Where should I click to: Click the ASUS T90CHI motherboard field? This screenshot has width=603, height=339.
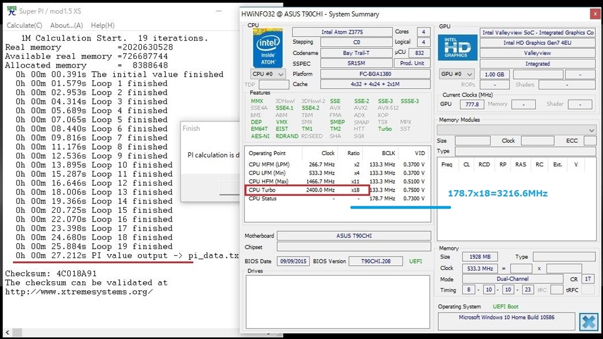pos(354,236)
